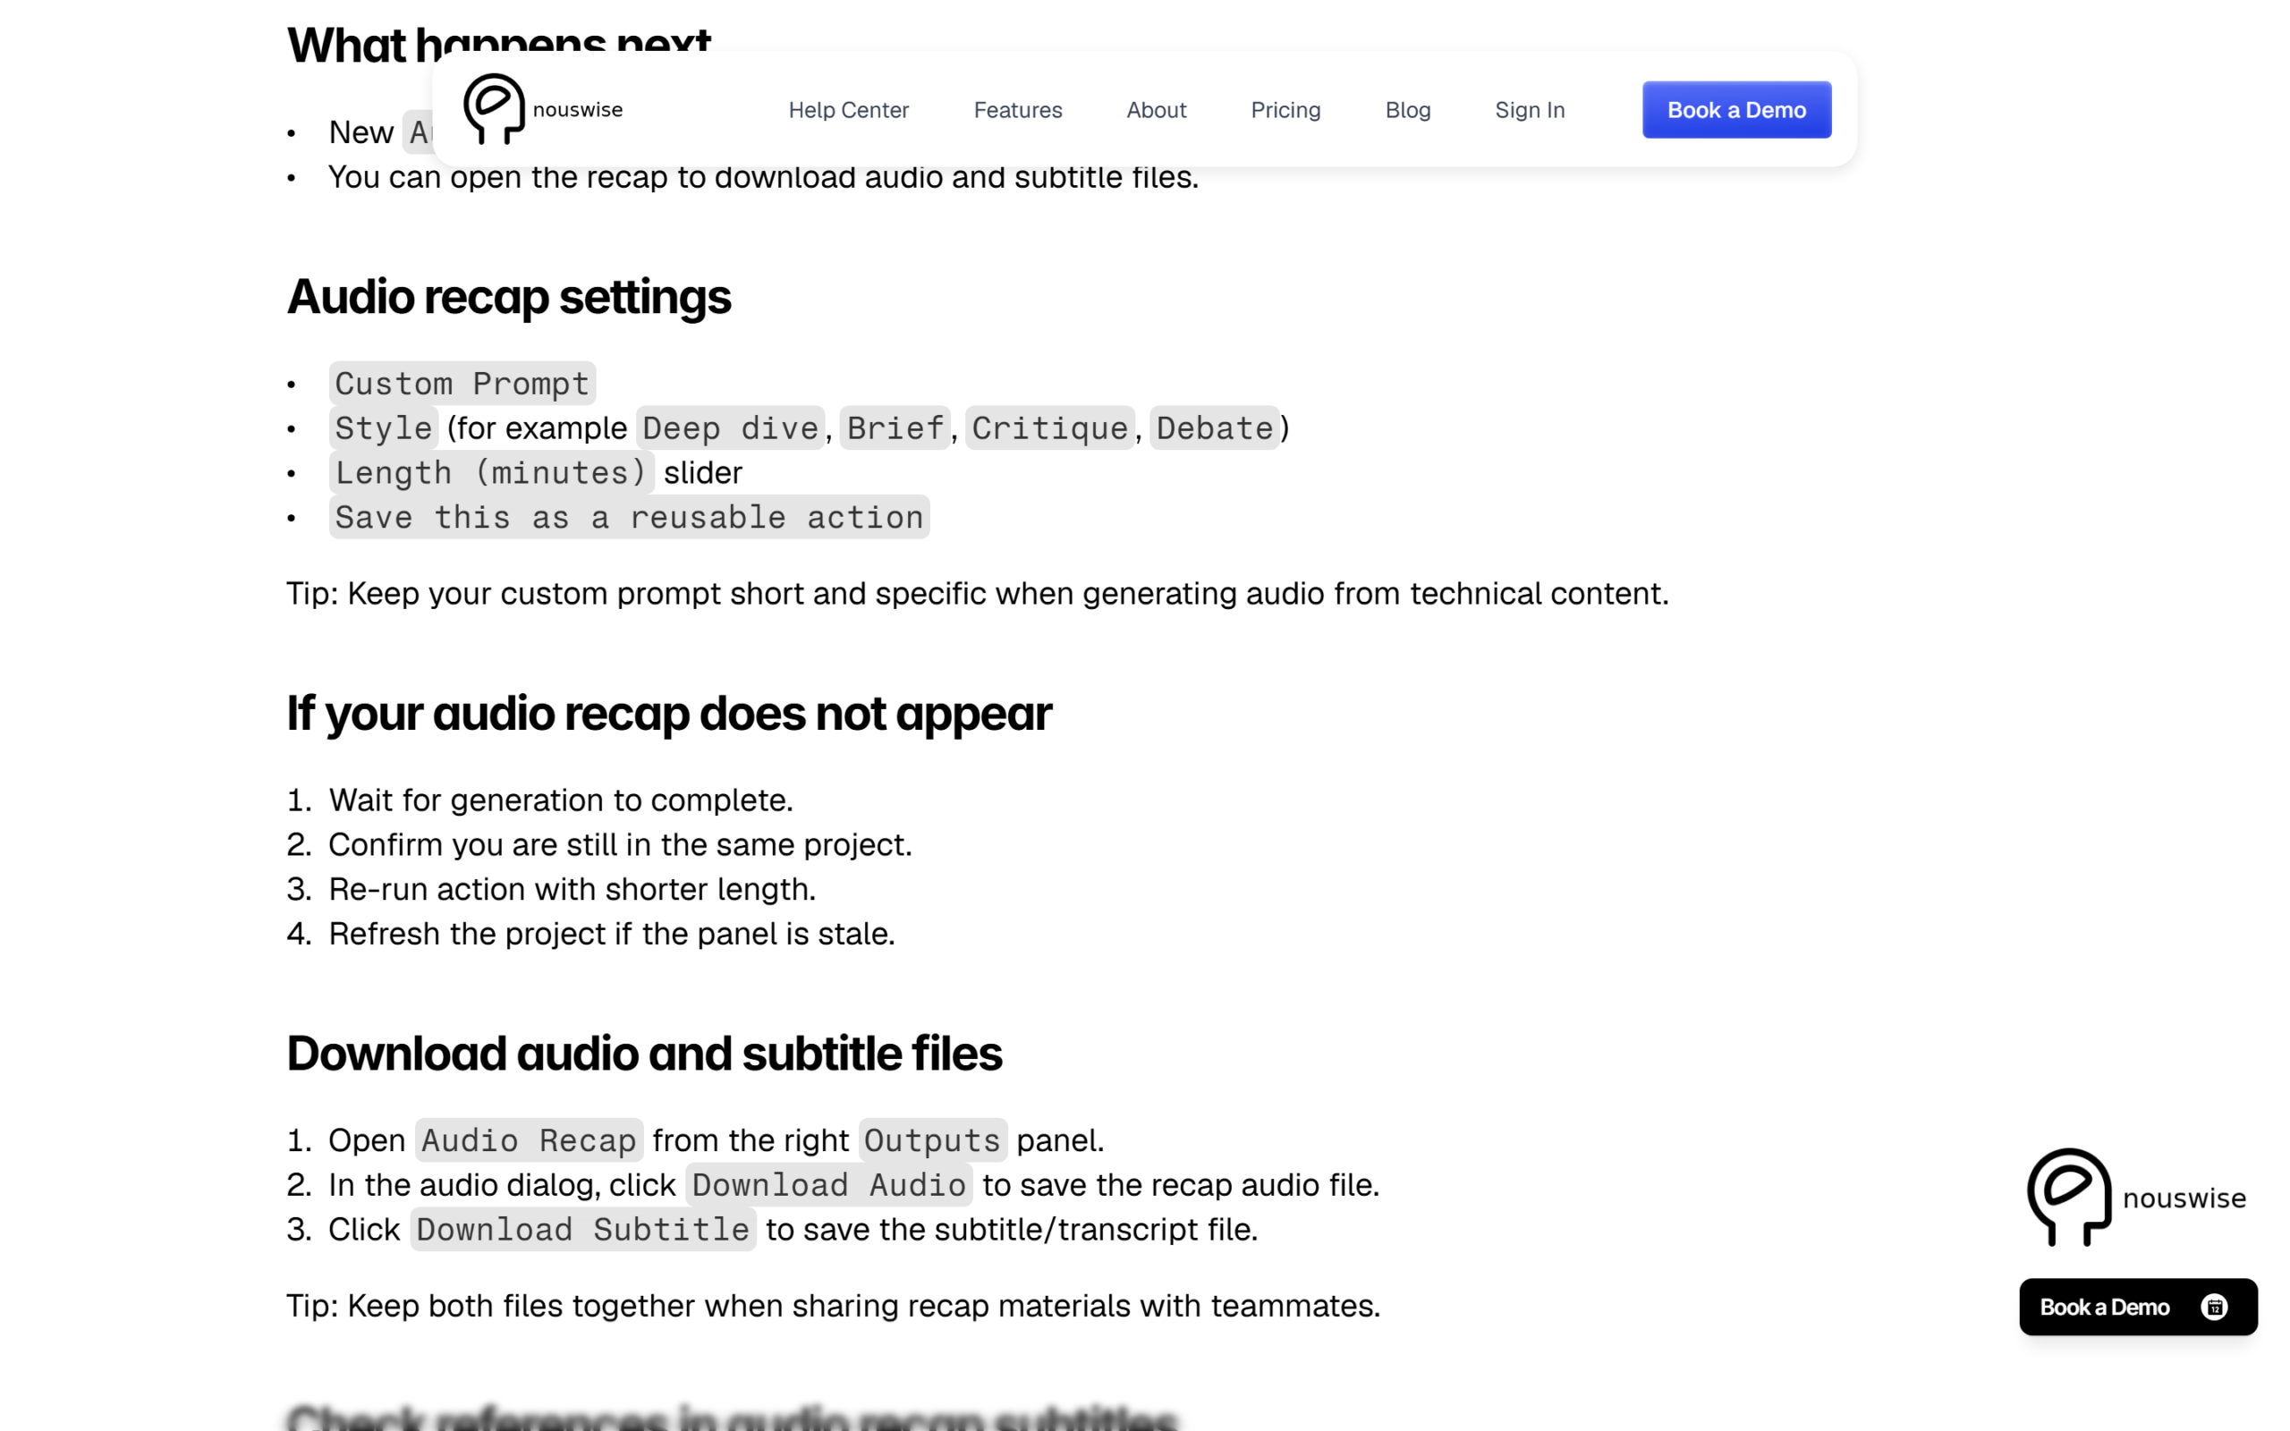Image resolution: width=2290 pixels, height=1431 pixels.
Task: Open the Help Center nav link
Action: coord(848,110)
